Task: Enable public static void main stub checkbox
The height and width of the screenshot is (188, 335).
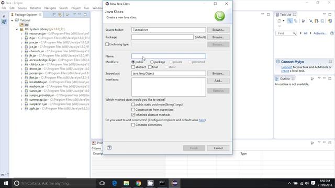Action: (x=133, y=104)
